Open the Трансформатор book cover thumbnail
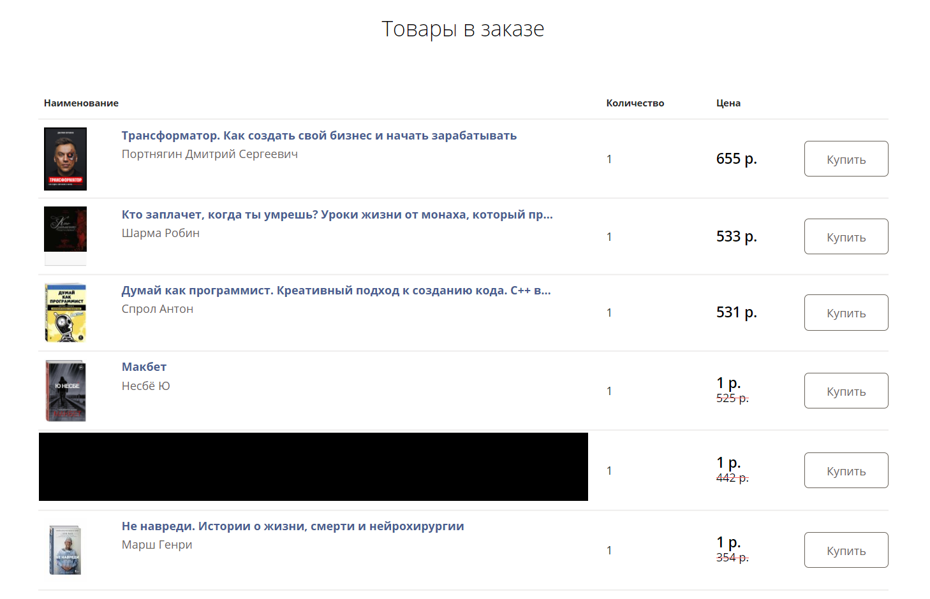The image size is (930, 599). pos(65,159)
